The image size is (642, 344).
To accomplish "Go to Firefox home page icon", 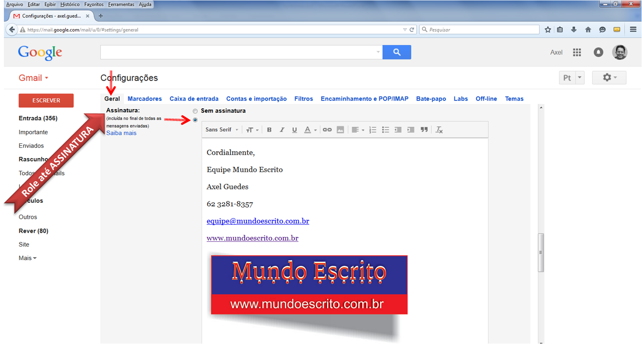I will pyautogui.click(x=588, y=29).
